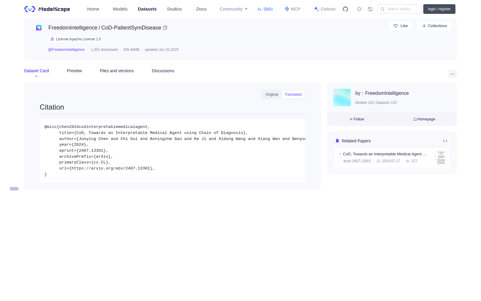Click the paper's view count eye icon
This screenshot has width=481, height=301.
(408, 161)
